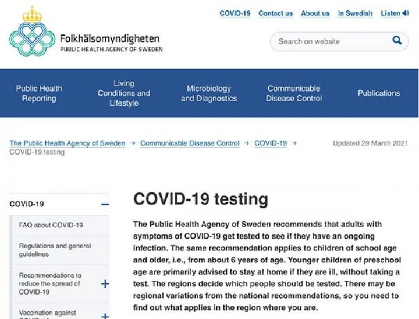Go to Public Health Agency of Sweden breadcrumb
This screenshot has height=319, width=419.
tap(68, 143)
